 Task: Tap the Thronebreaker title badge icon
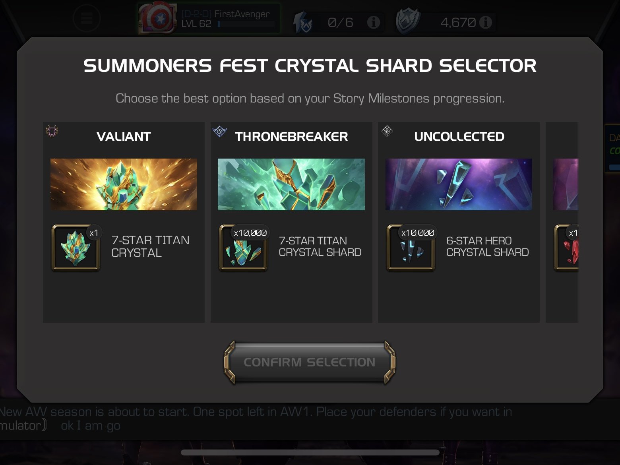[x=219, y=131]
